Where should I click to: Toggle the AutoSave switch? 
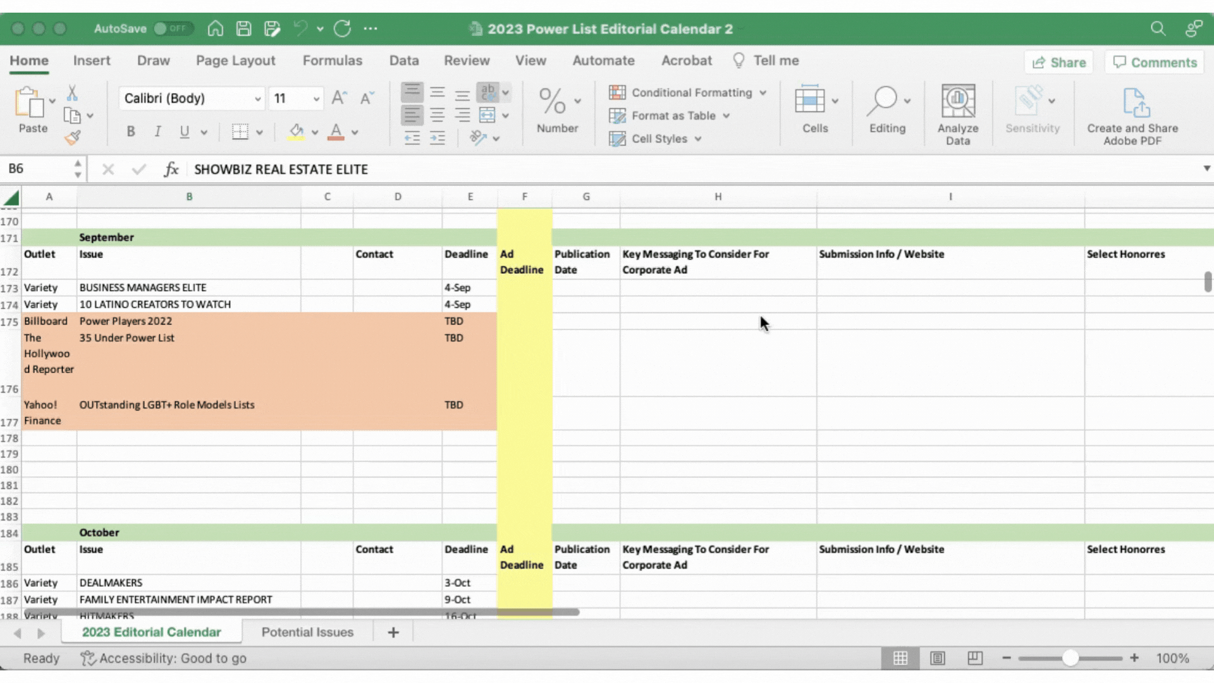point(173,28)
